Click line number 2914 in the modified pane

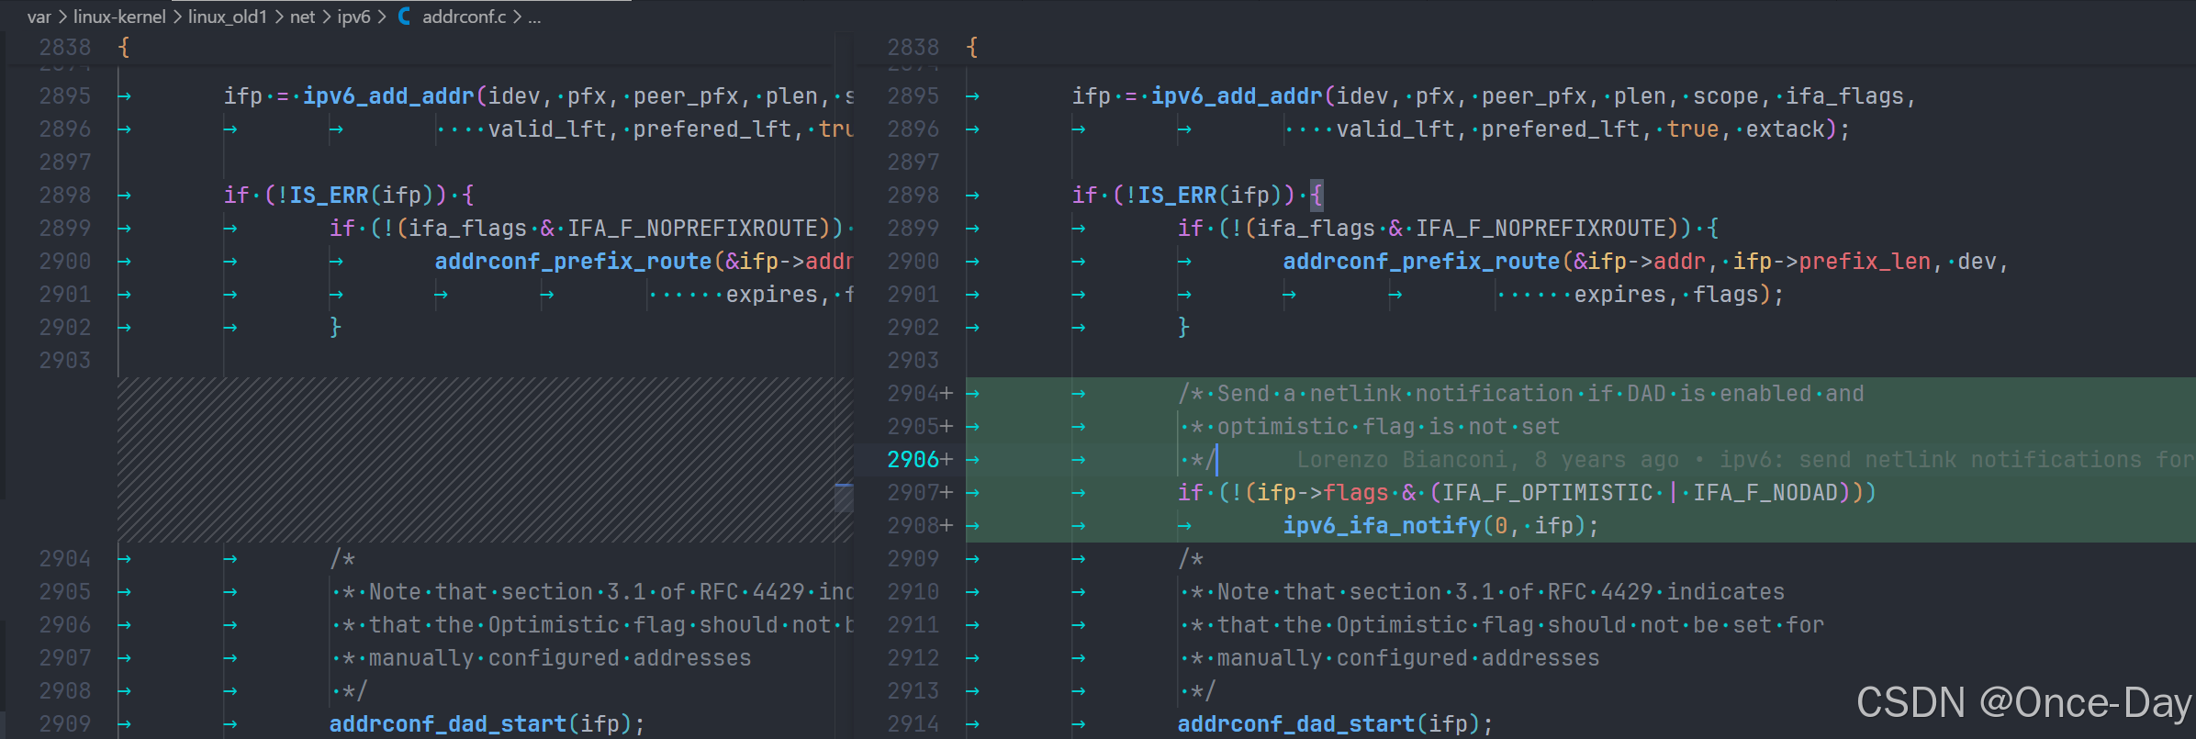click(x=913, y=724)
